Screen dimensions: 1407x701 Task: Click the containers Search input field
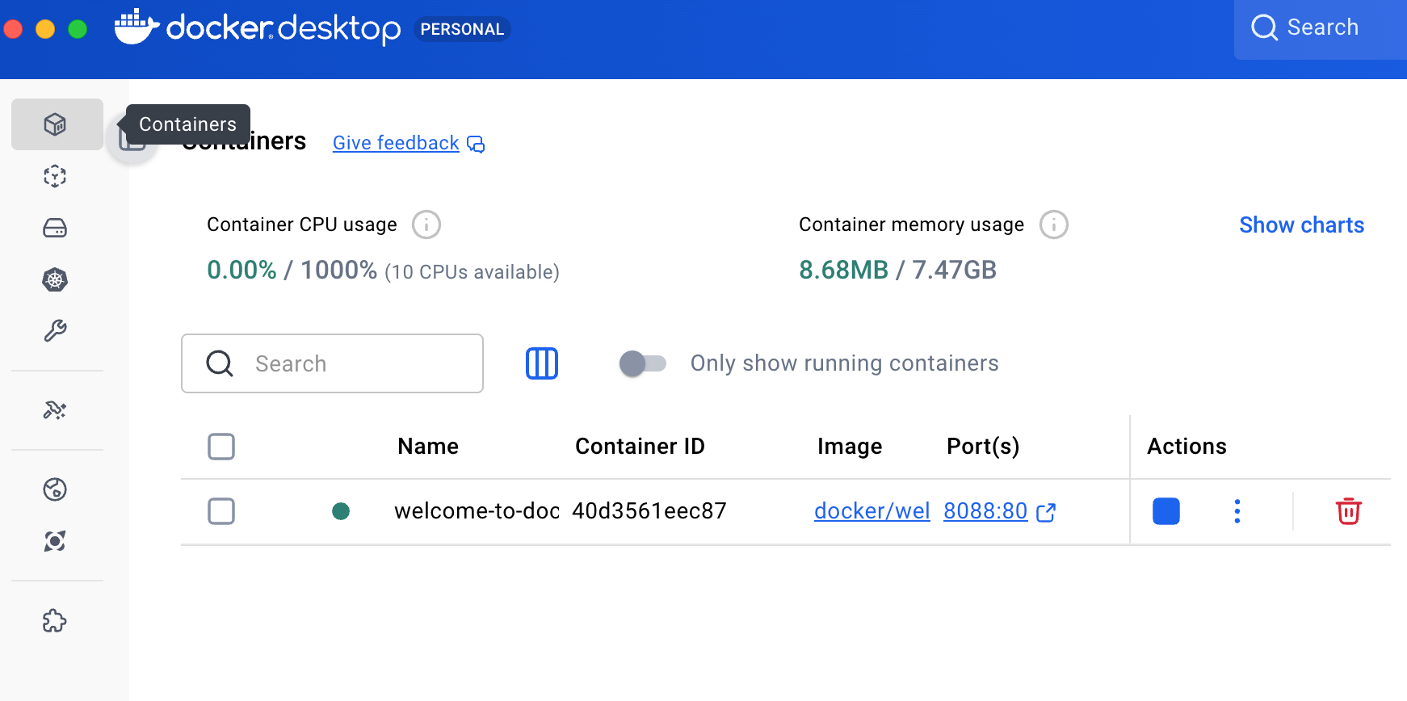(x=332, y=363)
